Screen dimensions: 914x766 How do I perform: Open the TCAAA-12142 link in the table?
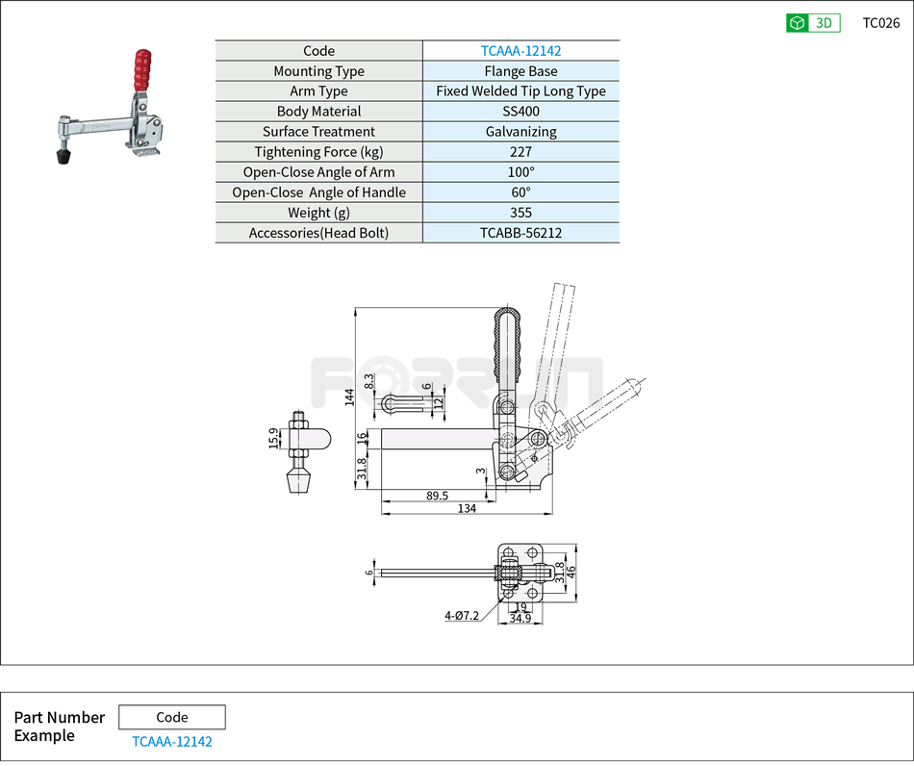click(520, 51)
